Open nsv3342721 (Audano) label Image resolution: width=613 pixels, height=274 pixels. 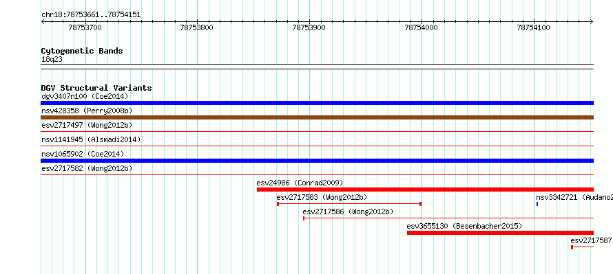point(574,197)
